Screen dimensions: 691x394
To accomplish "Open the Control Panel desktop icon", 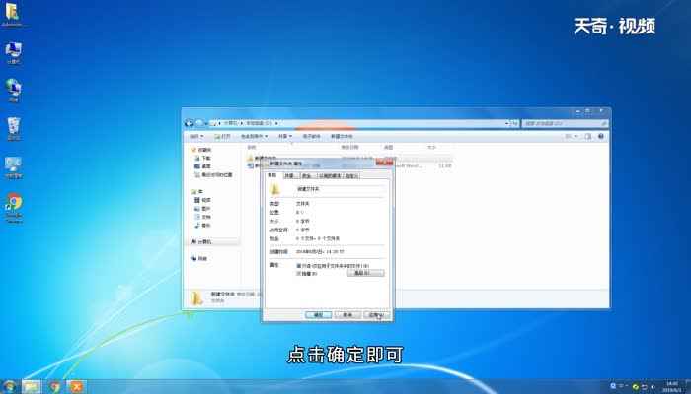I will tap(13, 167).
